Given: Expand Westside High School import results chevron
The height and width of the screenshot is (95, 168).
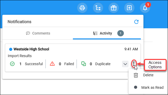Looking at the screenshot, I should coord(125,64).
